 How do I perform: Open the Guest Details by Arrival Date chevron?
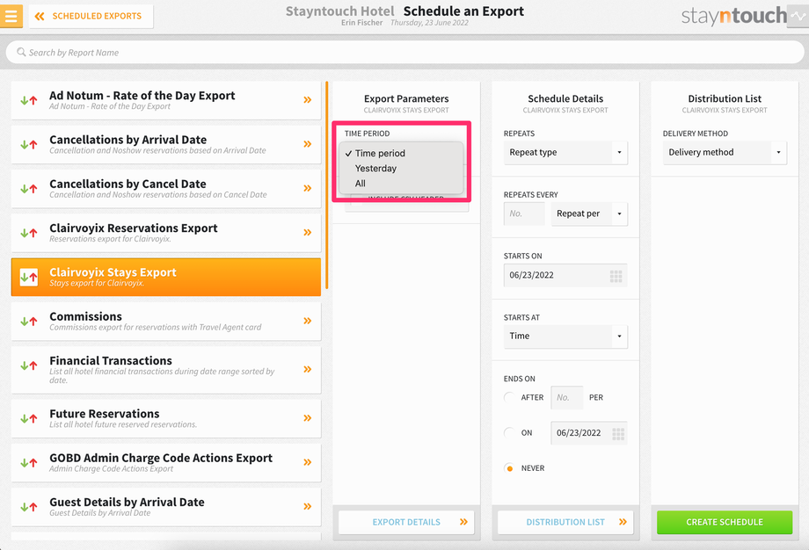308,506
